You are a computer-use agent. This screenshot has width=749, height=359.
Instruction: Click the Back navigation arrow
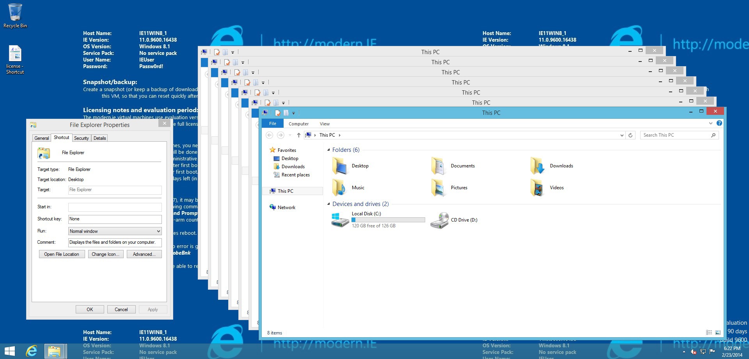[269, 135]
